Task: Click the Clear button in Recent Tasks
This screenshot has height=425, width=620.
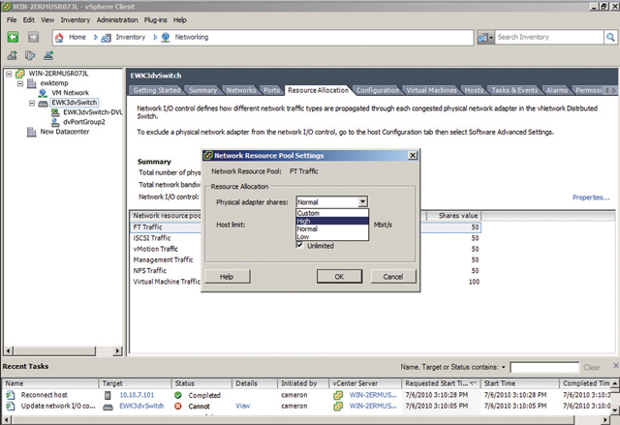Action: 592,367
